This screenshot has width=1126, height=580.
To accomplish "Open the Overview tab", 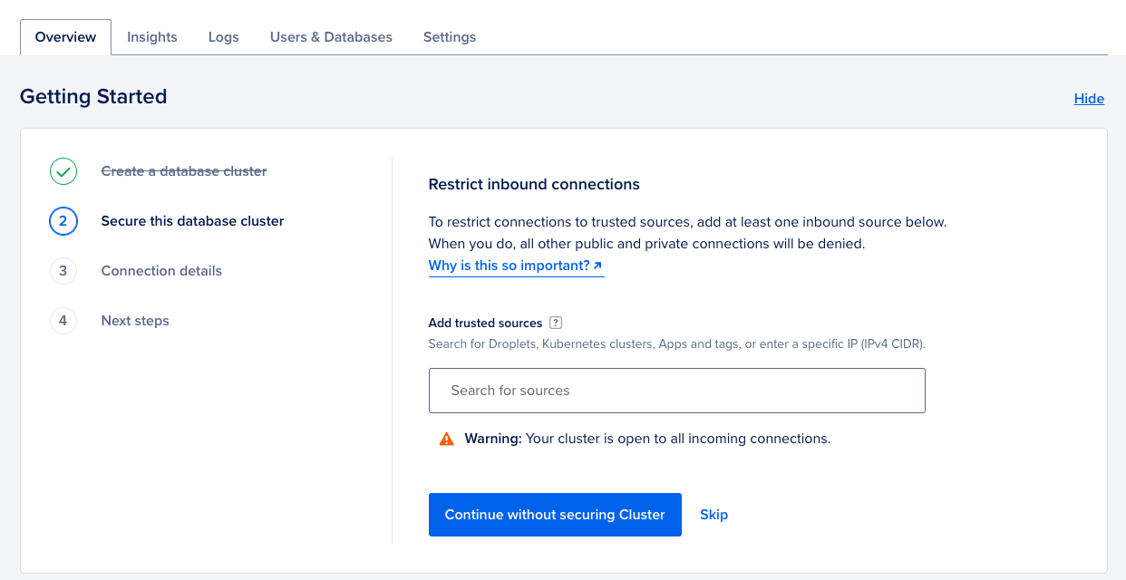I will click(x=65, y=37).
